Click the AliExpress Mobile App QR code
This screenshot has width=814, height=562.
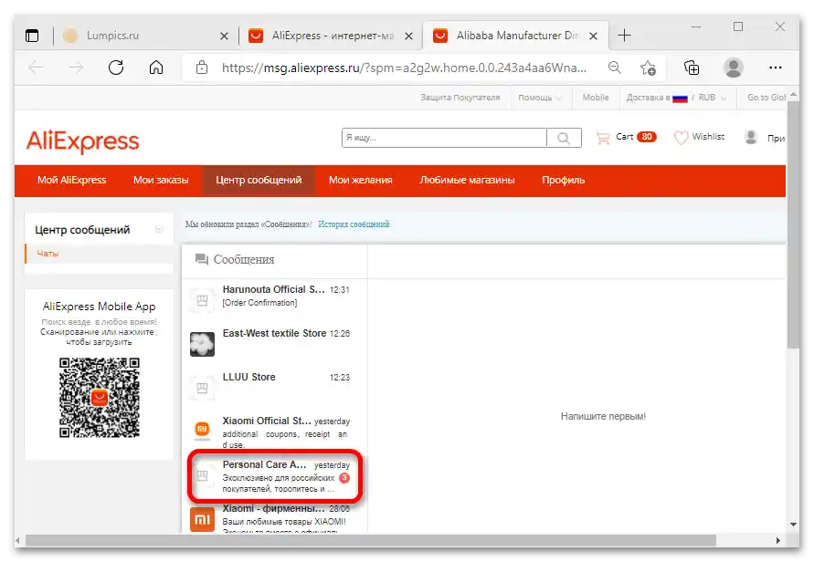100,398
